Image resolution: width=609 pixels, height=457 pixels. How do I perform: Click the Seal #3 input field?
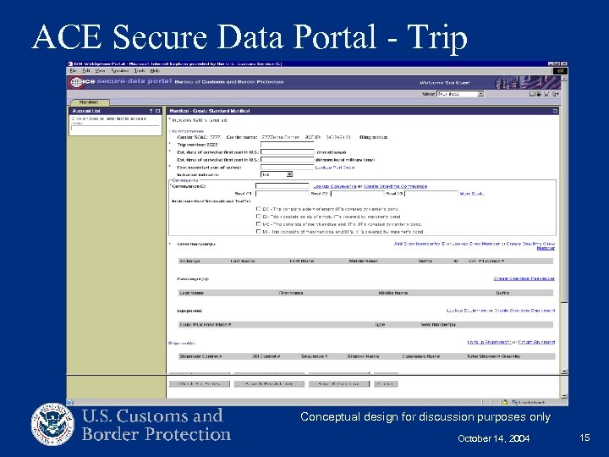431,194
